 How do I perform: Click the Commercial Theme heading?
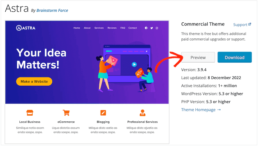[203, 24]
